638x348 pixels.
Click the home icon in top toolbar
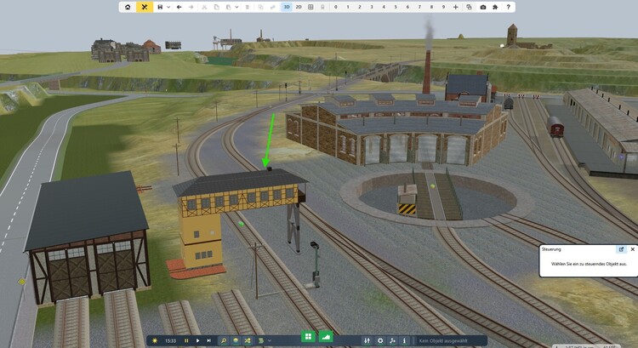click(128, 7)
